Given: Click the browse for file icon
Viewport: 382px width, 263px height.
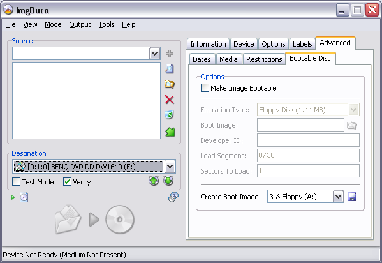Looking at the screenshot, I should pyautogui.click(x=170, y=69).
